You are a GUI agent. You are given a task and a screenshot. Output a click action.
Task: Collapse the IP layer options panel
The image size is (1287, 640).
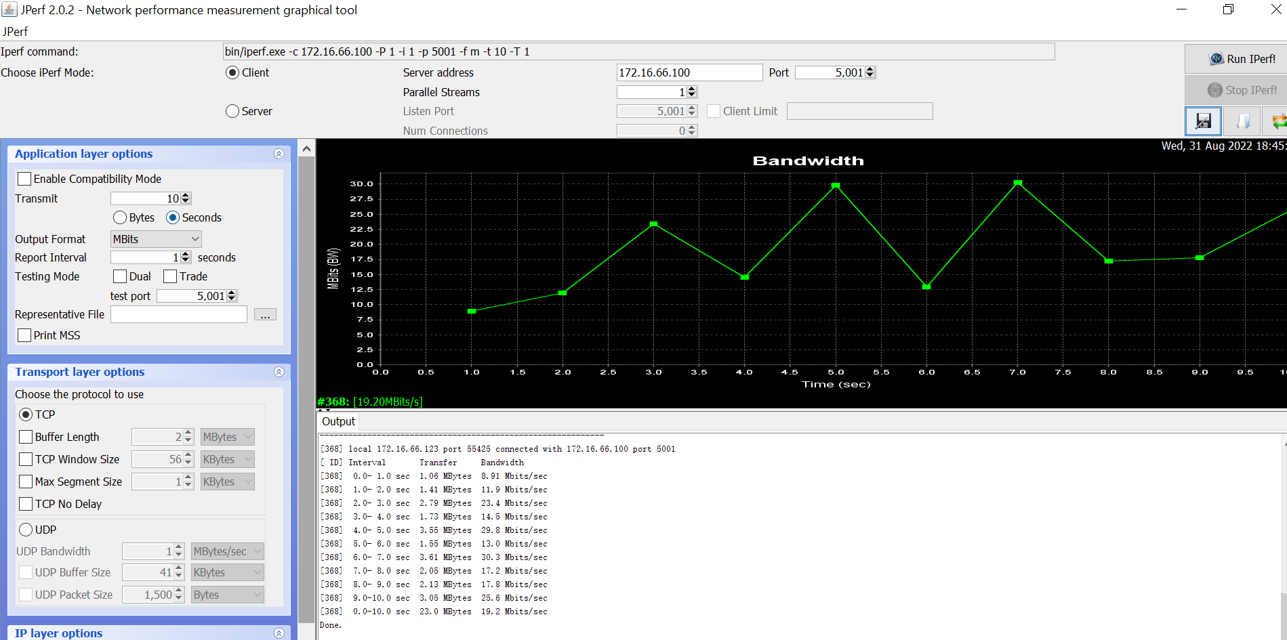tap(279, 633)
